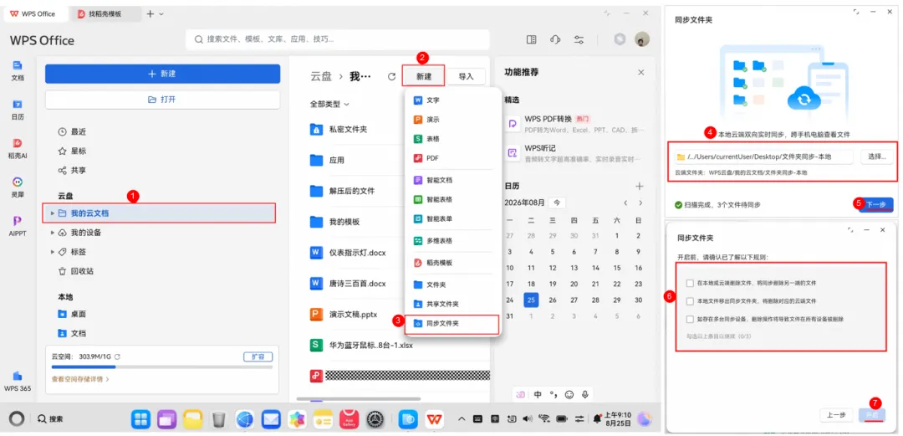The width and height of the screenshot is (903, 436).
Task: Click the 导入 button
Action: [x=466, y=76]
